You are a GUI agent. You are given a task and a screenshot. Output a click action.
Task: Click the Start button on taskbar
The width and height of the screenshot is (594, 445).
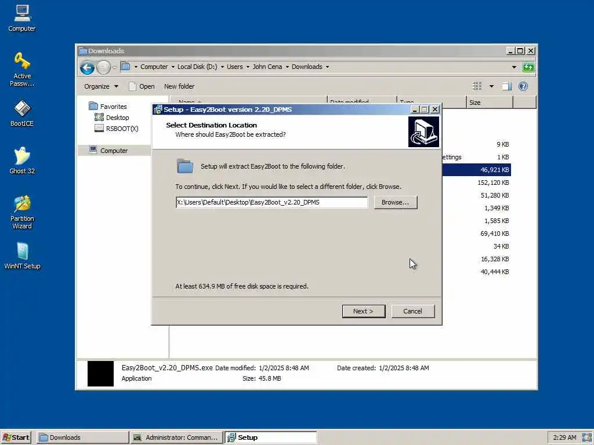16,437
